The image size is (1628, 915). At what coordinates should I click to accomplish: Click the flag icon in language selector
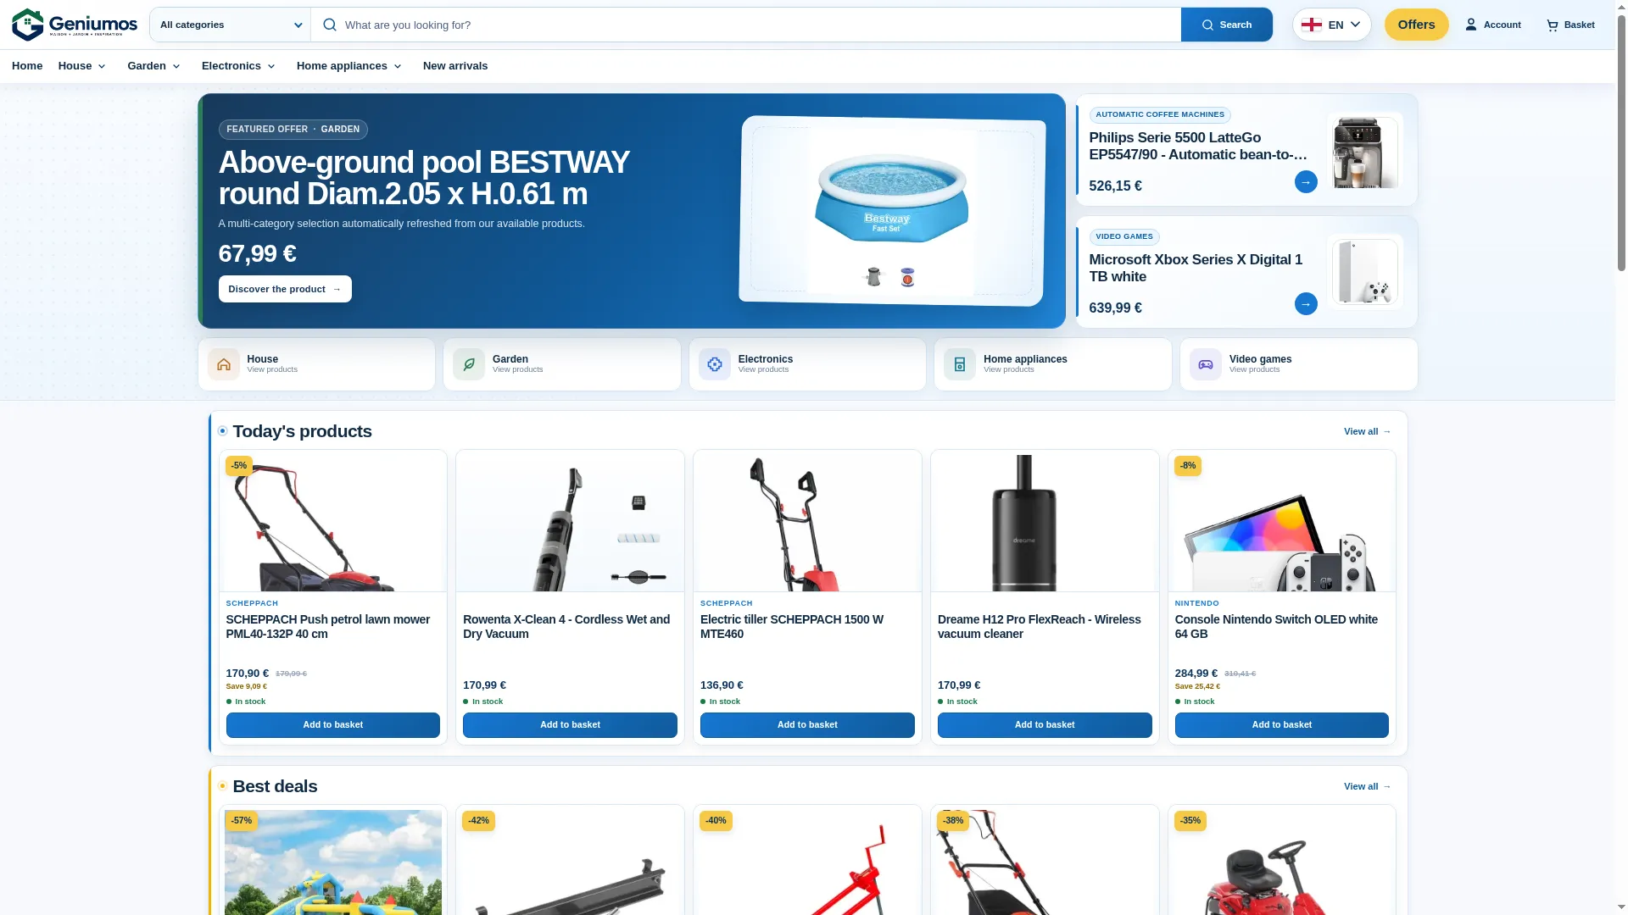(x=1312, y=25)
